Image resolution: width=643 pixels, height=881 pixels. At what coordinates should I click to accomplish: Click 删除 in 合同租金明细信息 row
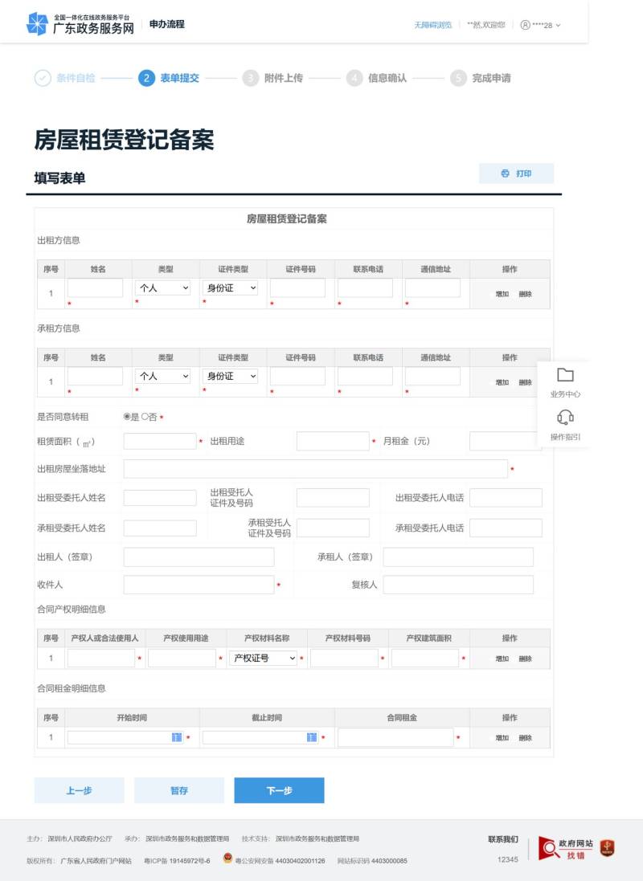click(525, 738)
